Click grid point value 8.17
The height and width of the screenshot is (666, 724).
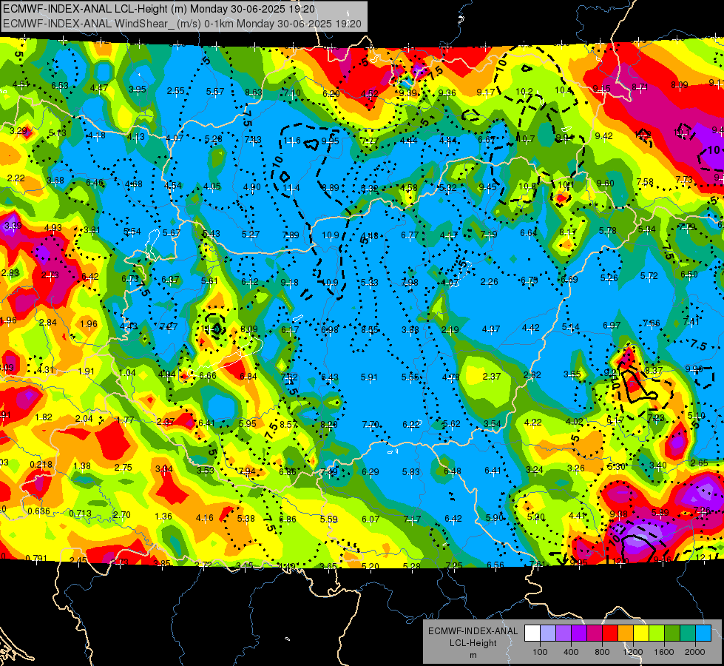click(568, 232)
